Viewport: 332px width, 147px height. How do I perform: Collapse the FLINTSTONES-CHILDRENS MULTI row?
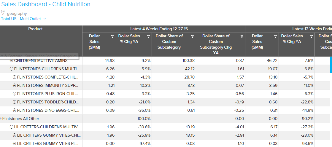point(12,69)
